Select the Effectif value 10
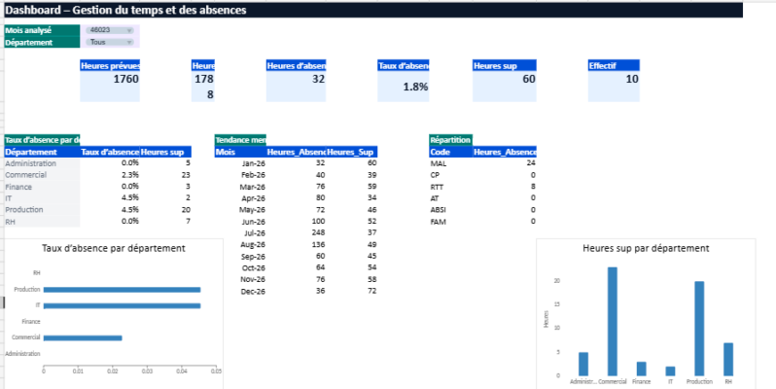776x389 pixels. click(x=614, y=87)
